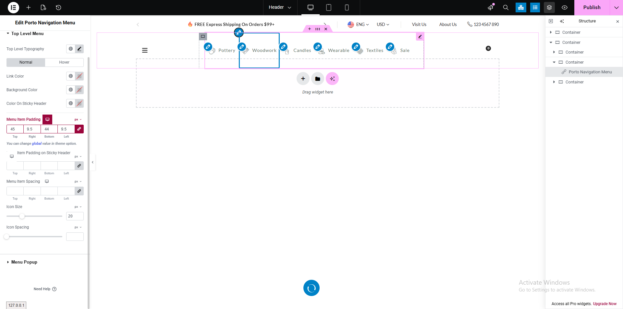Open the checklist icon in top bar
The width and height of the screenshot is (623, 309).
[x=535, y=7]
